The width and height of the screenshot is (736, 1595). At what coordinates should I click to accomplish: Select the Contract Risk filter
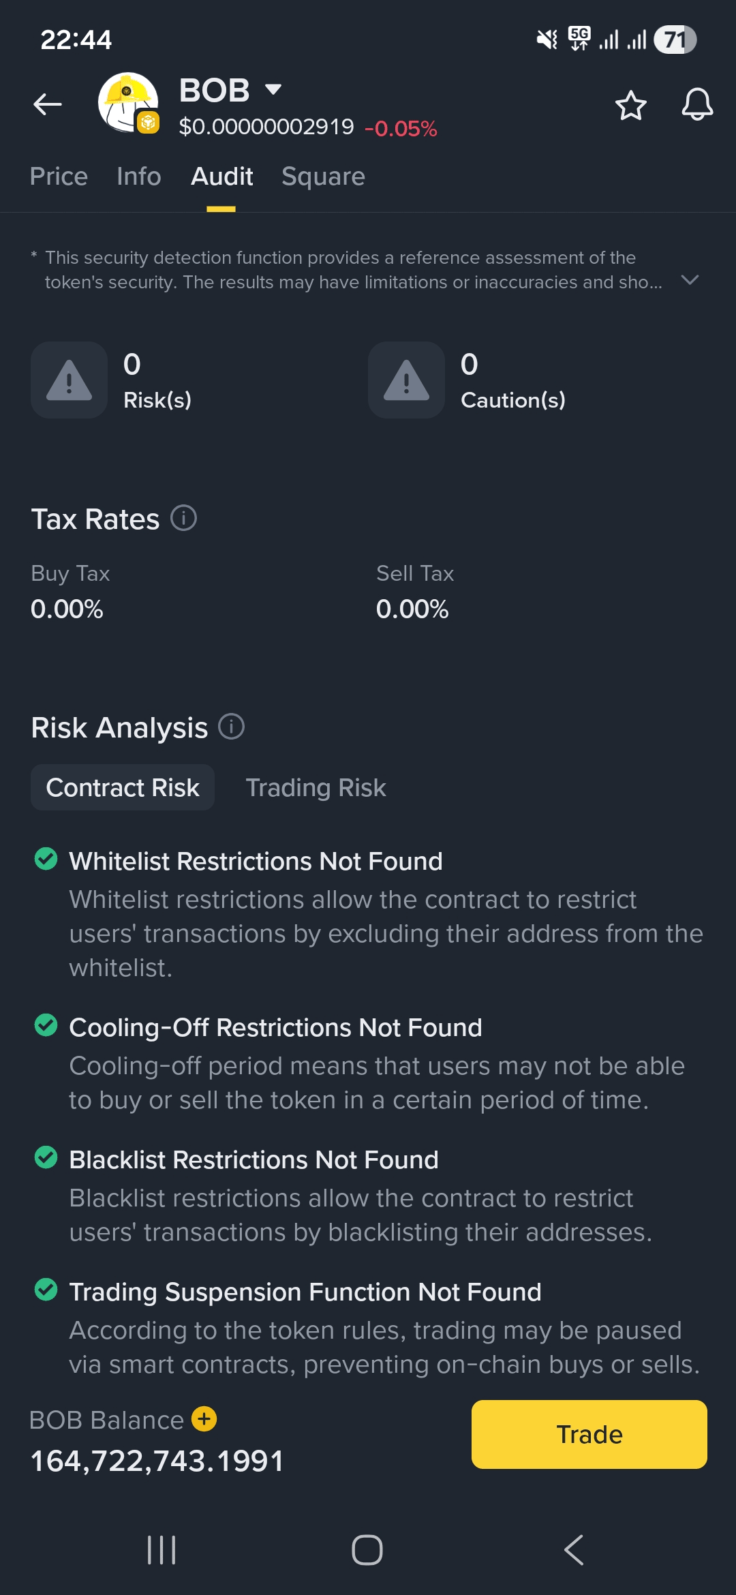click(x=123, y=787)
